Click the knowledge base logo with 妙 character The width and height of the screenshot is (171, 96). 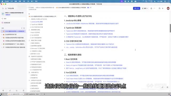(x=3, y=14)
